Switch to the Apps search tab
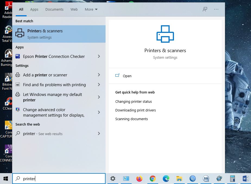 (x=34, y=9)
